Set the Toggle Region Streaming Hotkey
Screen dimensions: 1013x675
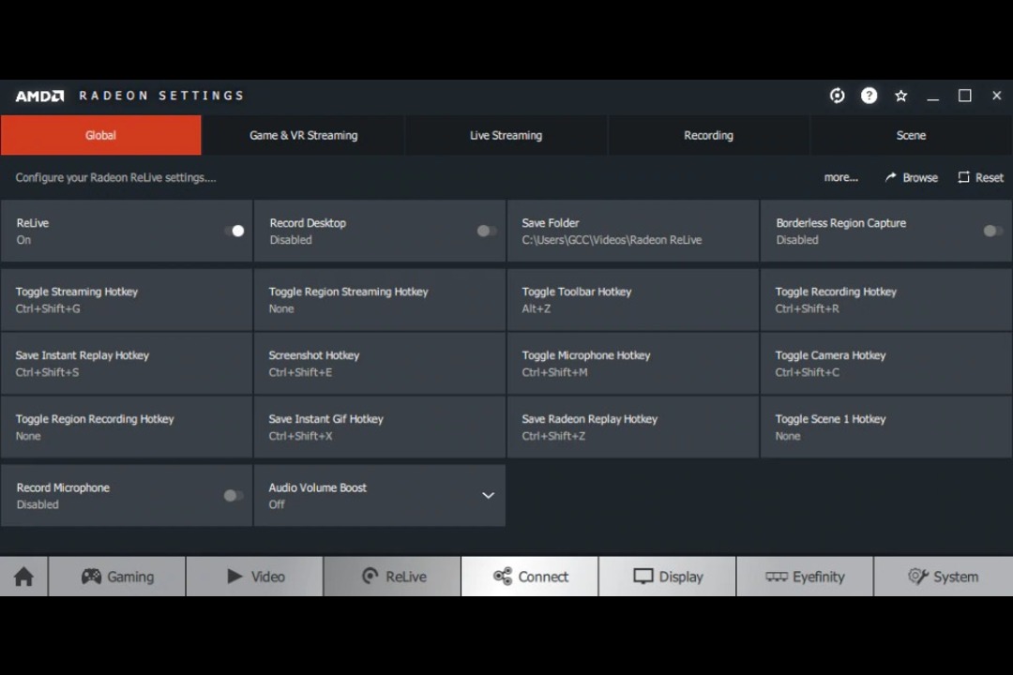[380, 300]
